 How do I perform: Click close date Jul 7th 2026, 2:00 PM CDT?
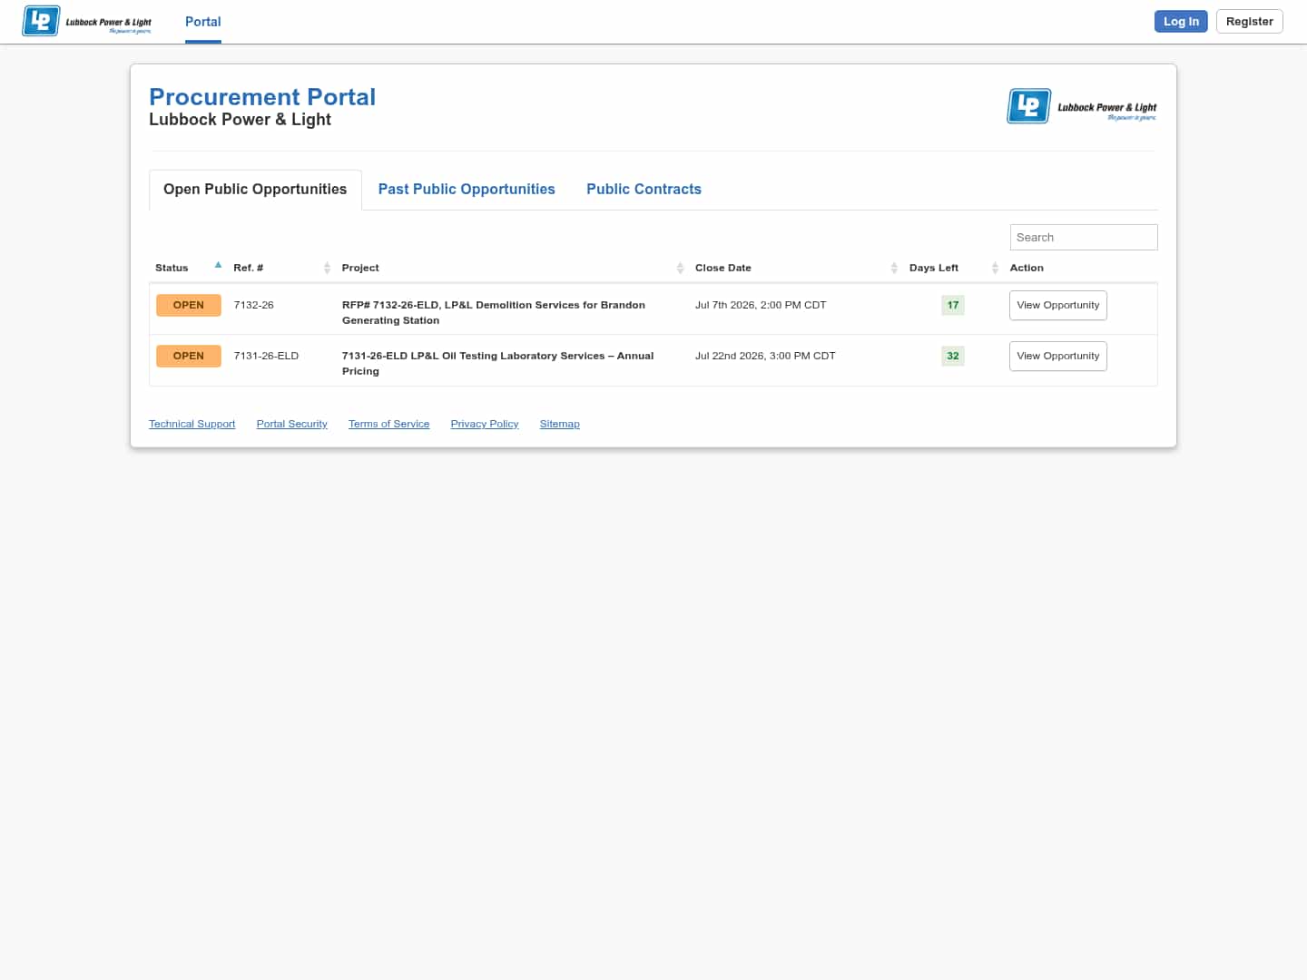[x=761, y=305]
